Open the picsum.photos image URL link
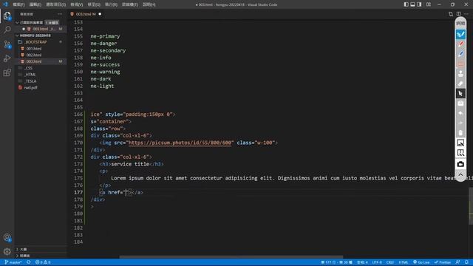 180,143
